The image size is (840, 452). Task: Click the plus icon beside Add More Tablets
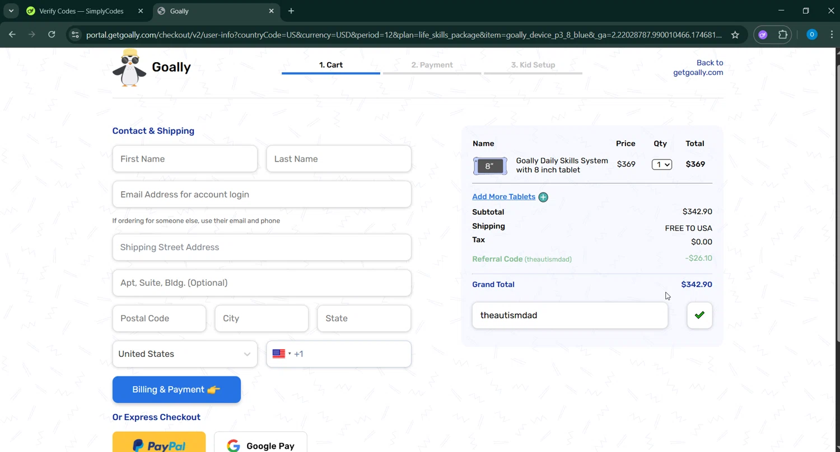point(543,197)
